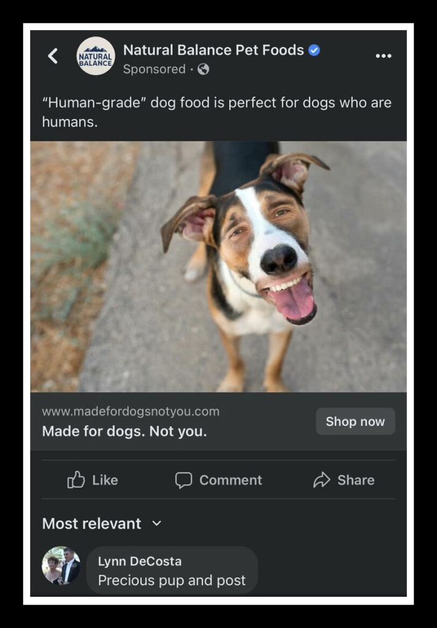The height and width of the screenshot is (628, 437).
Task: Open the smiling dog ad image
Action: pyautogui.click(x=218, y=266)
